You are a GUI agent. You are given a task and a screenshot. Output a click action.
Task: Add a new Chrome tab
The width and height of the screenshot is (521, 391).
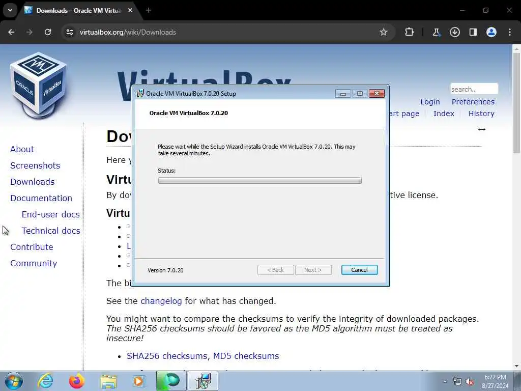pos(149,10)
